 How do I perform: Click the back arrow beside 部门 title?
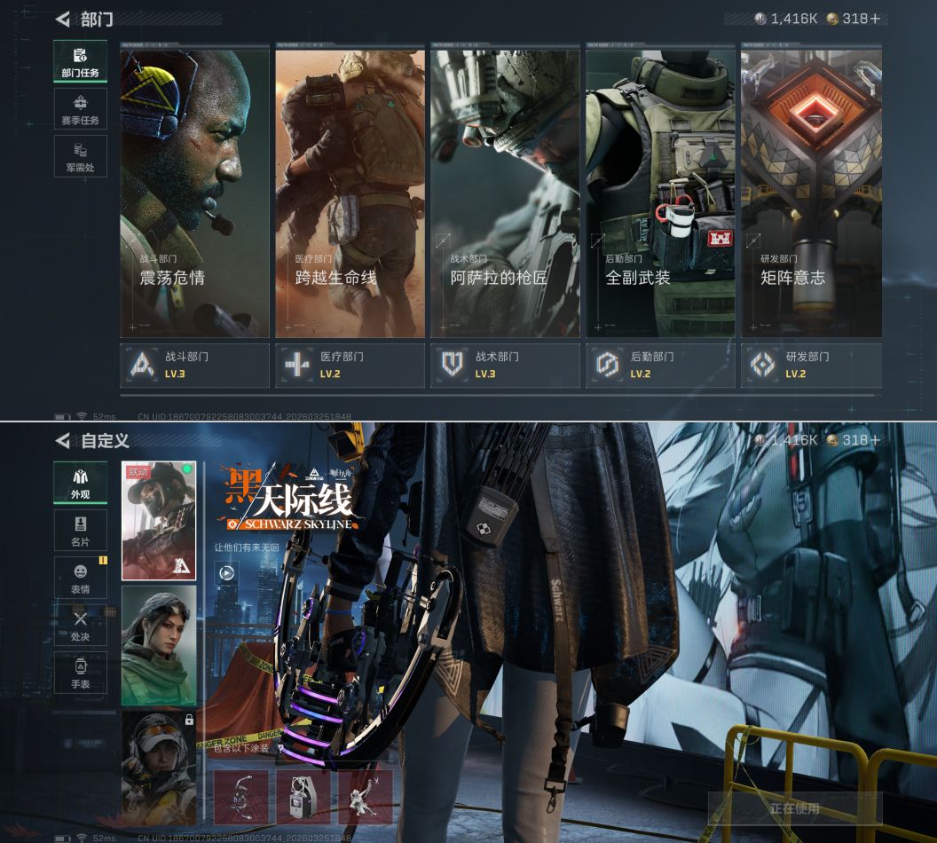click(63, 19)
